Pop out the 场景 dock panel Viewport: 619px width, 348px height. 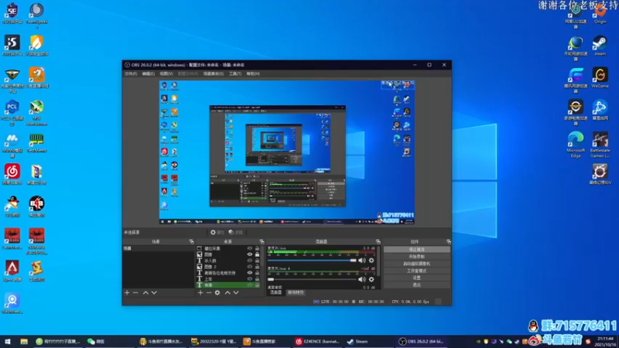(191, 241)
